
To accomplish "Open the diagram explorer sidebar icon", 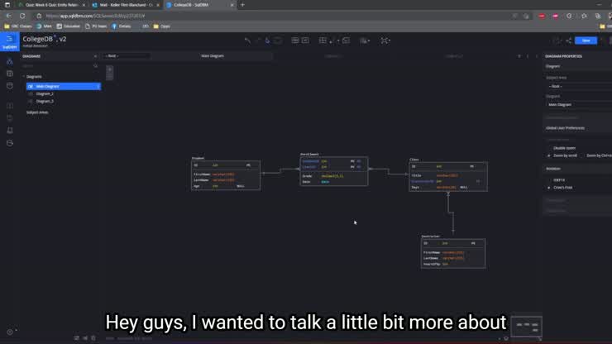I will [9, 61].
